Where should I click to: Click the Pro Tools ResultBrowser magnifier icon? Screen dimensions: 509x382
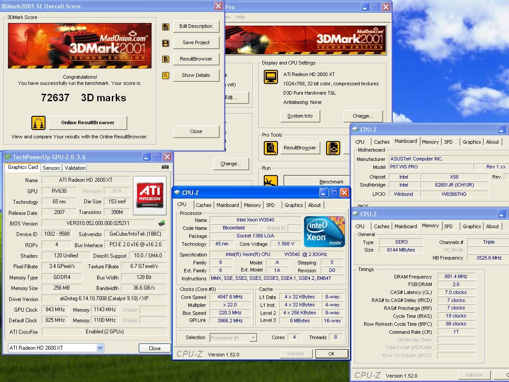click(271, 148)
